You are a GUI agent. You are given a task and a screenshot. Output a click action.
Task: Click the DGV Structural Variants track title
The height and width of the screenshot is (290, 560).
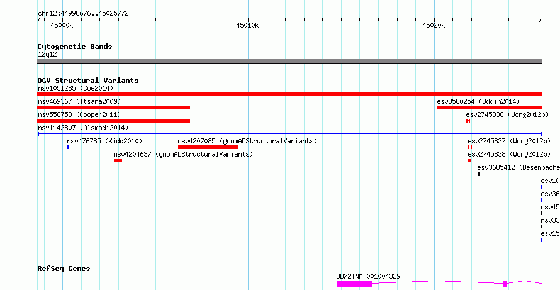click(x=88, y=81)
